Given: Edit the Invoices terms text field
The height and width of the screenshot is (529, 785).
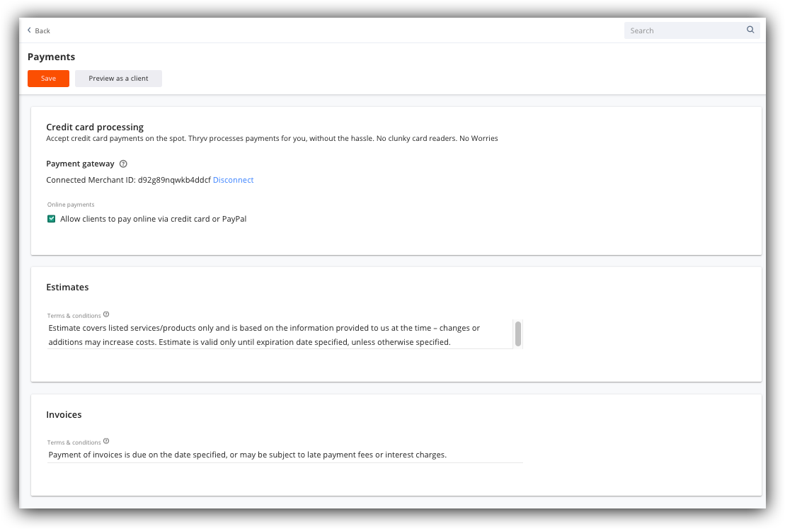Looking at the screenshot, I should click(x=285, y=455).
